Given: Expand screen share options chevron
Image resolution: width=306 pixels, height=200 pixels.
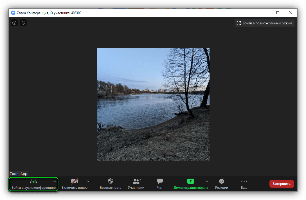Looking at the screenshot, I should pos(207,181).
